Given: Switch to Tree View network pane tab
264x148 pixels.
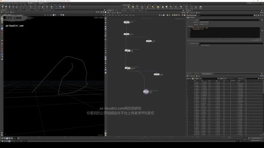Looking at the screenshot, I should (116, 10).
